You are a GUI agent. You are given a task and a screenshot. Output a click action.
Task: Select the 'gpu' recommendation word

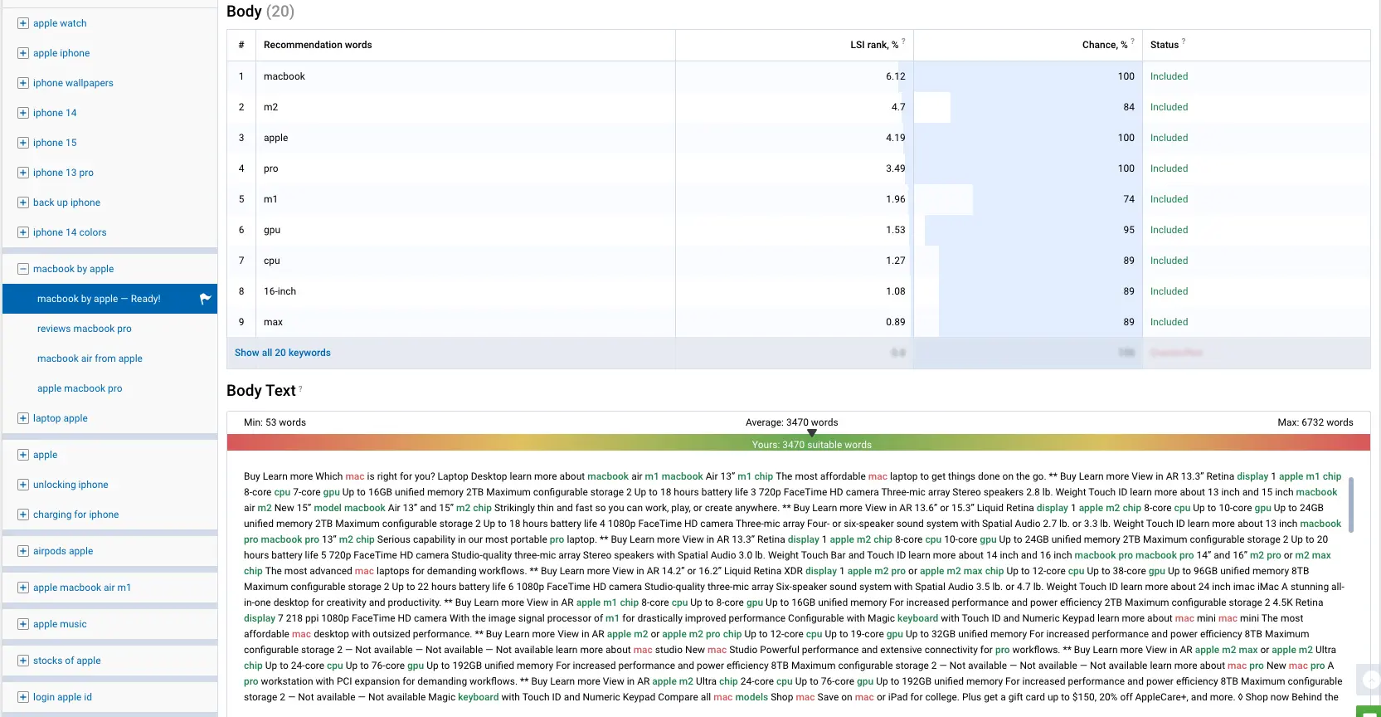click(x=272, y=230)
